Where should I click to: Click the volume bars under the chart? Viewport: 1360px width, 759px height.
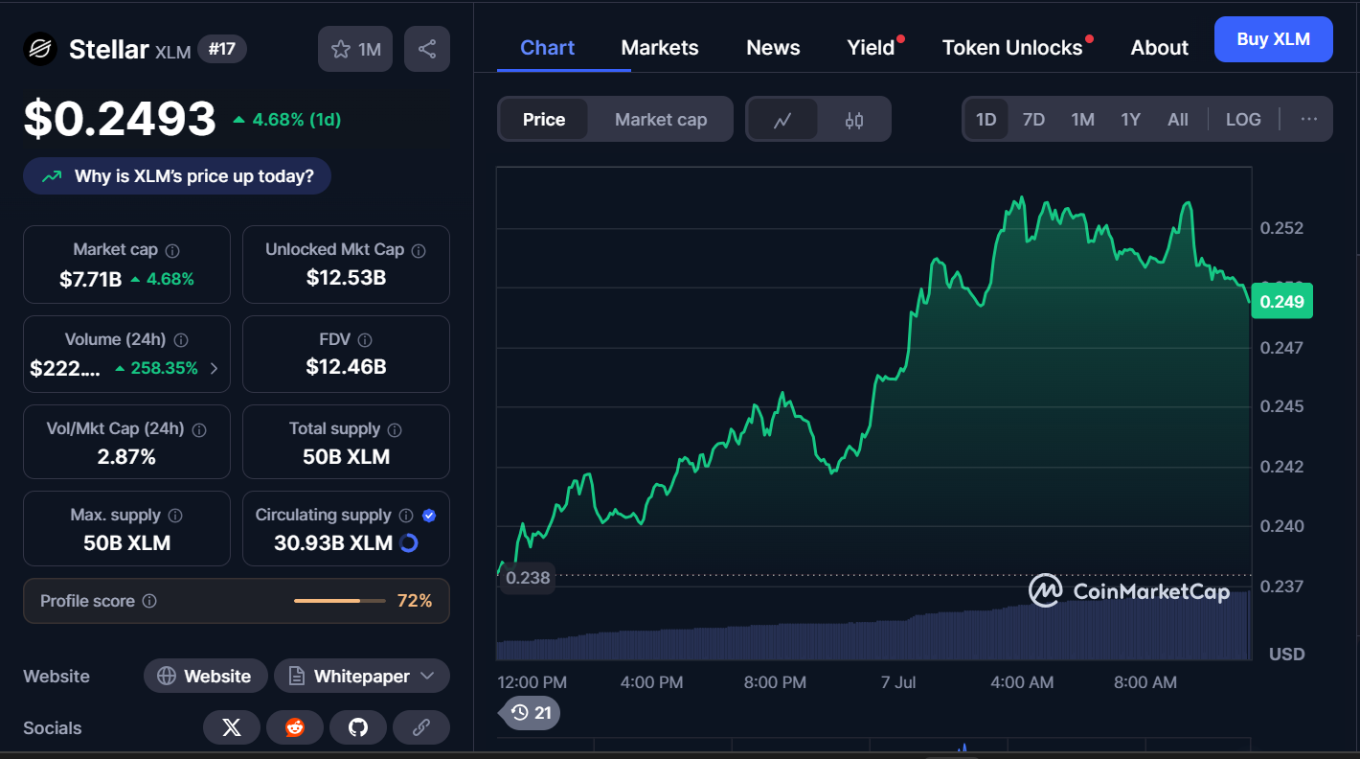click(873, 627)
